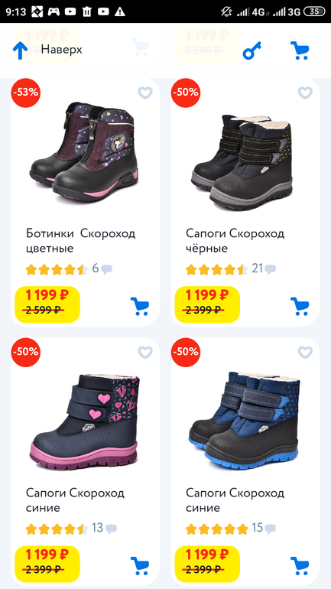This screenshot has height=589, width=331.
Task: Open Ботинки Скороход цветные product title
Action: (x=81, y=241)
